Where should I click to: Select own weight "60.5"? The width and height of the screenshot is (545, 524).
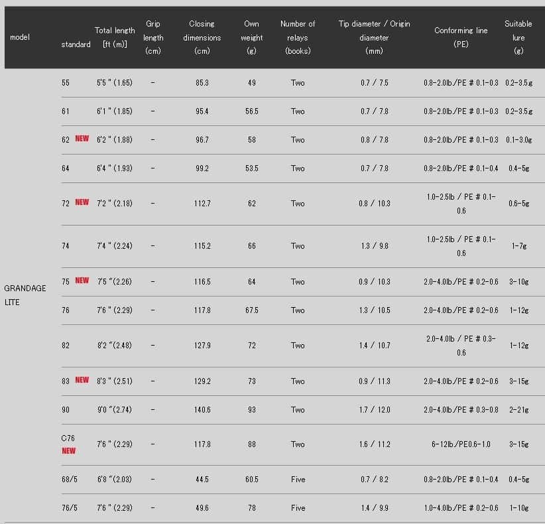click(252, 479)
